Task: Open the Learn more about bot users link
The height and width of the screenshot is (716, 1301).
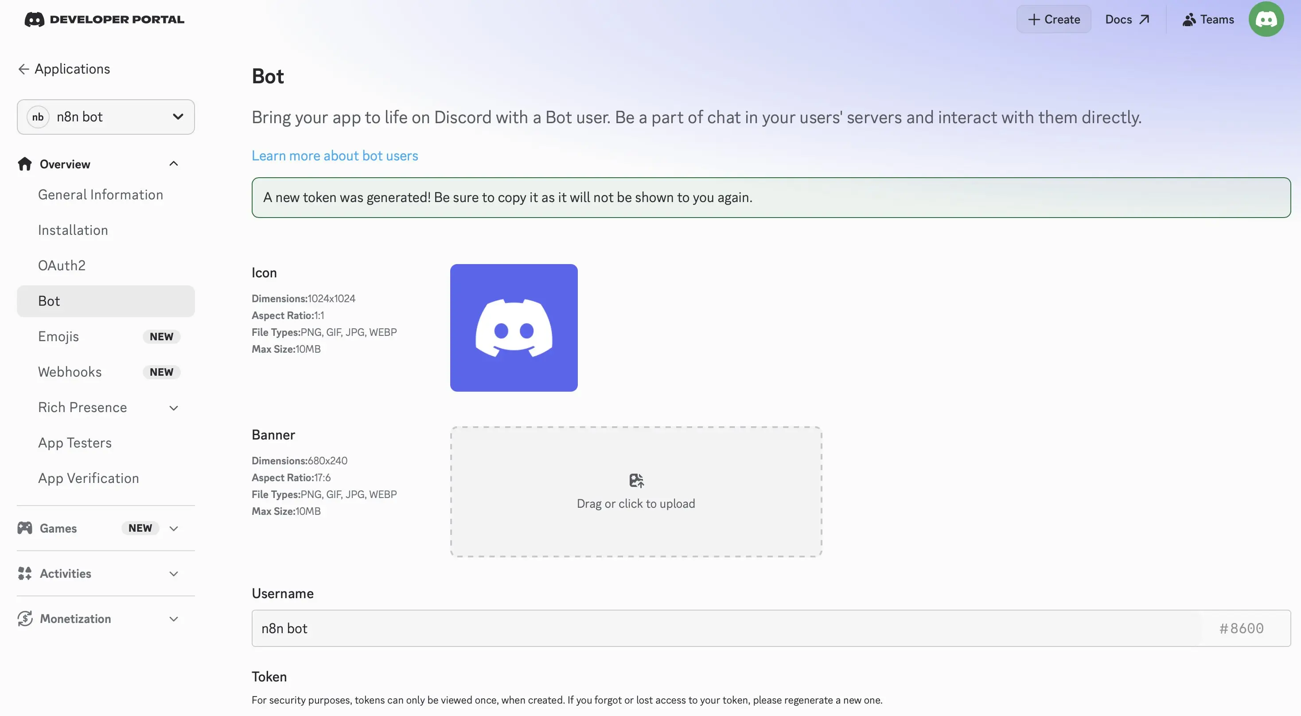Action: click(335, 156)
